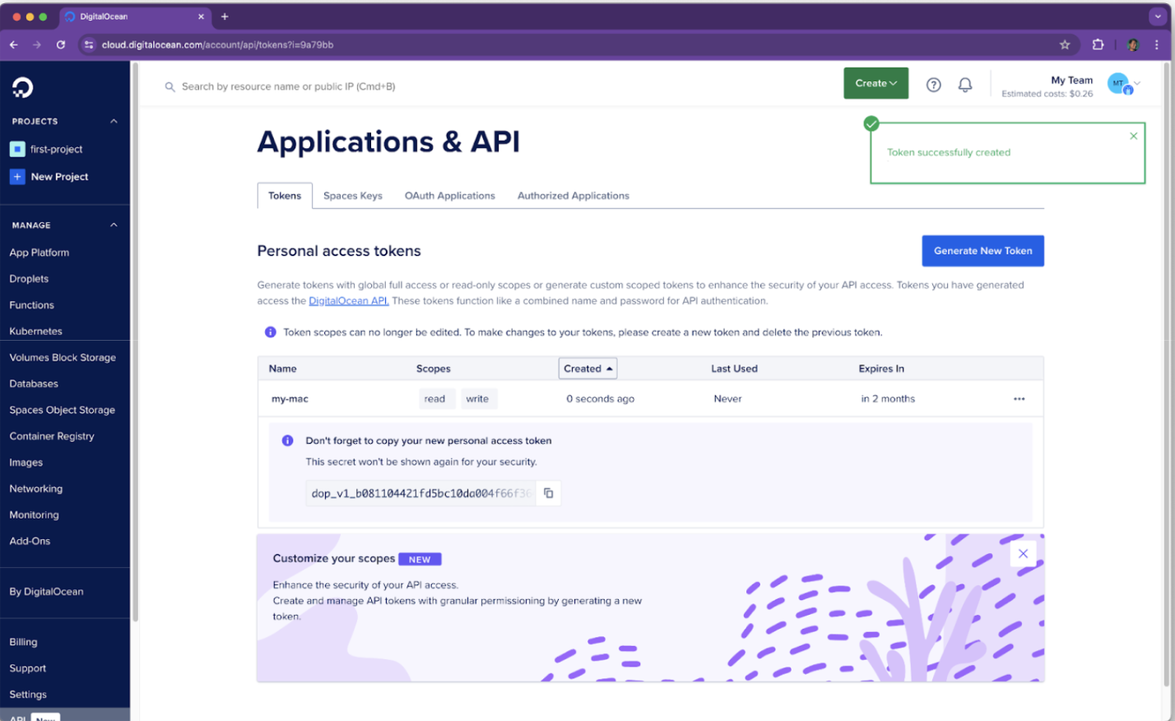
Task: Open the my-mac token three-dot menu
Action: 1019,399
